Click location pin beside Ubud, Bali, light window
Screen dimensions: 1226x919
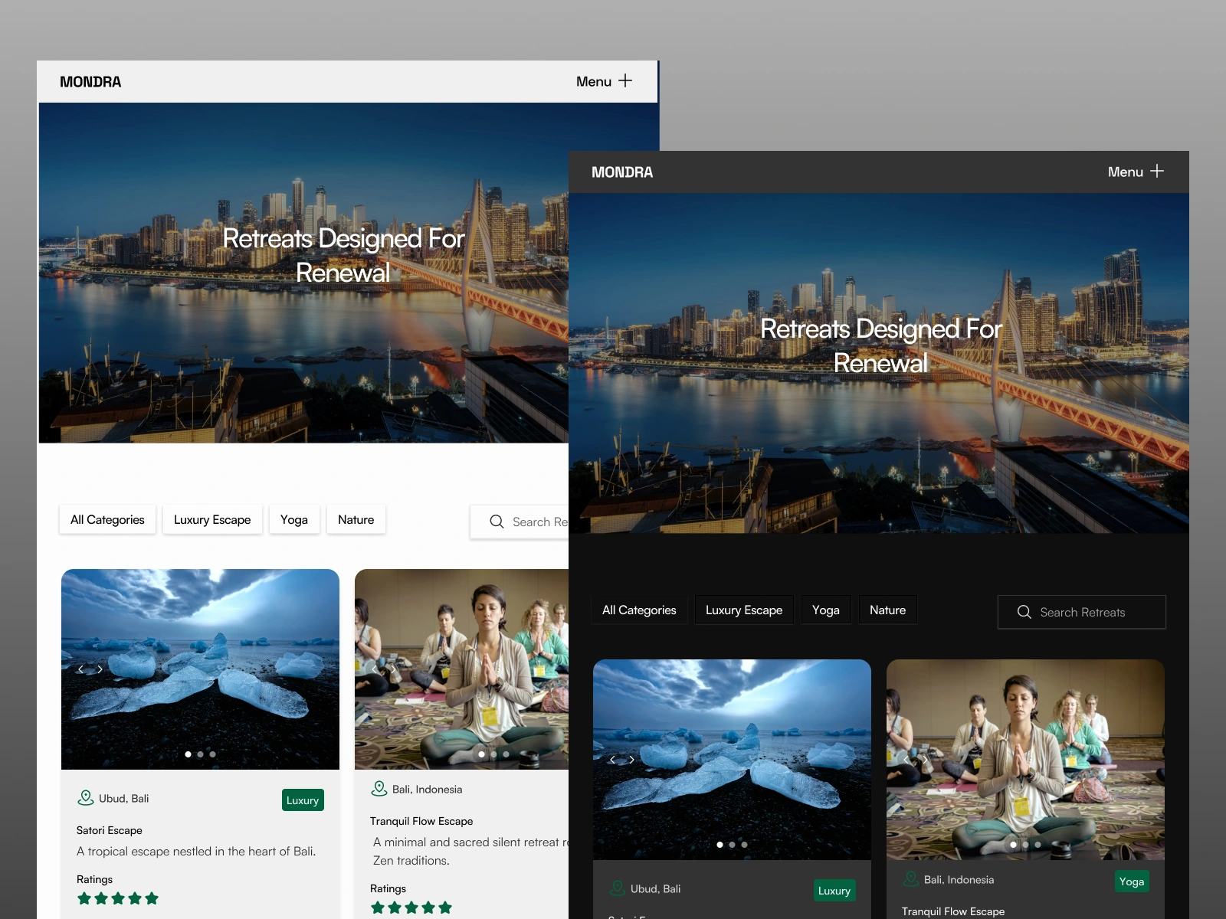point(85,798)
